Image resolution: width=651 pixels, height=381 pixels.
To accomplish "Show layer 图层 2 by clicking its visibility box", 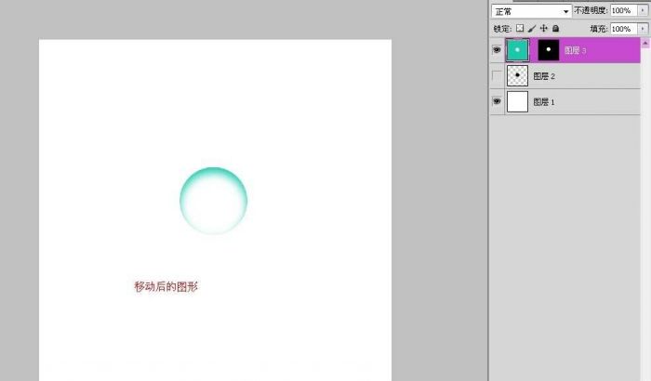I will 497,76.
